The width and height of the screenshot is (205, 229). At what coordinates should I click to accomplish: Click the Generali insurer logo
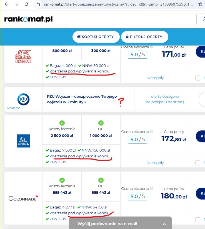23,56
